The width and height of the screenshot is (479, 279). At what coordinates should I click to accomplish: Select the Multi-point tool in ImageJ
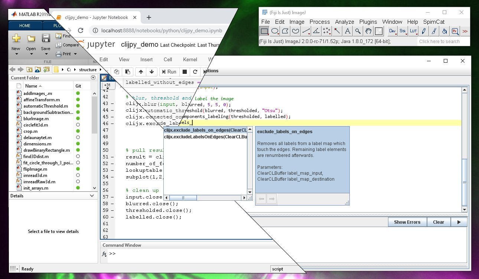[x=327, y=31]
